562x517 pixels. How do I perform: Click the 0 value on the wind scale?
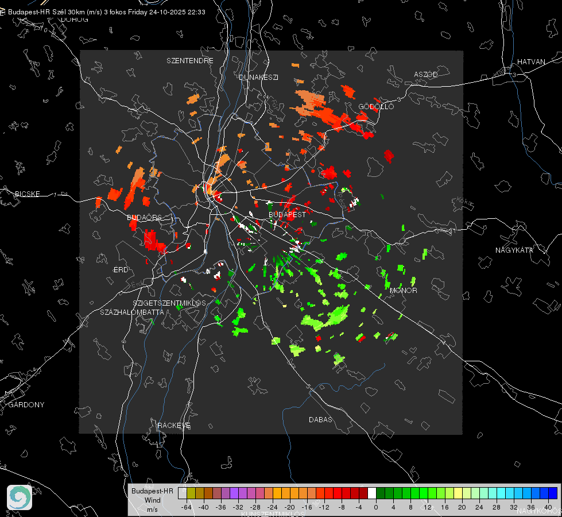[x=376, y=508]
